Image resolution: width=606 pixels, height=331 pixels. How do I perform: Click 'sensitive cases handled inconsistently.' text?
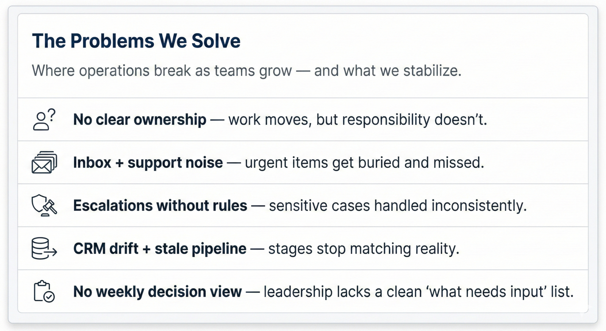pyautogui.click(x=398, y=206)
